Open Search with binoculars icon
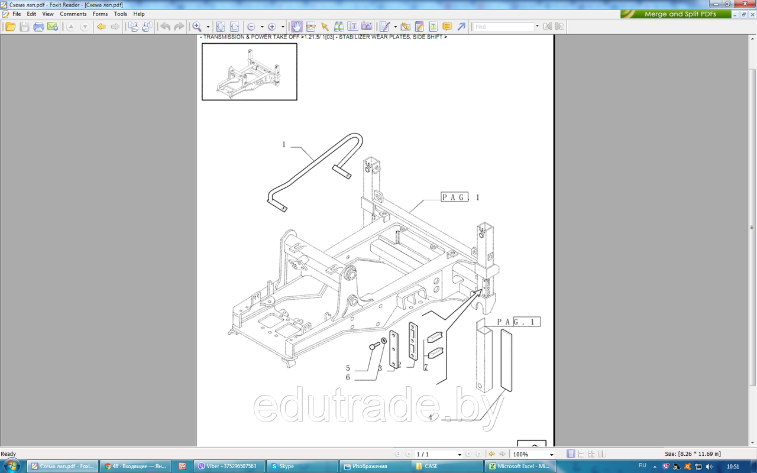The height and width of the screenshot is (473, 757). 339,27
